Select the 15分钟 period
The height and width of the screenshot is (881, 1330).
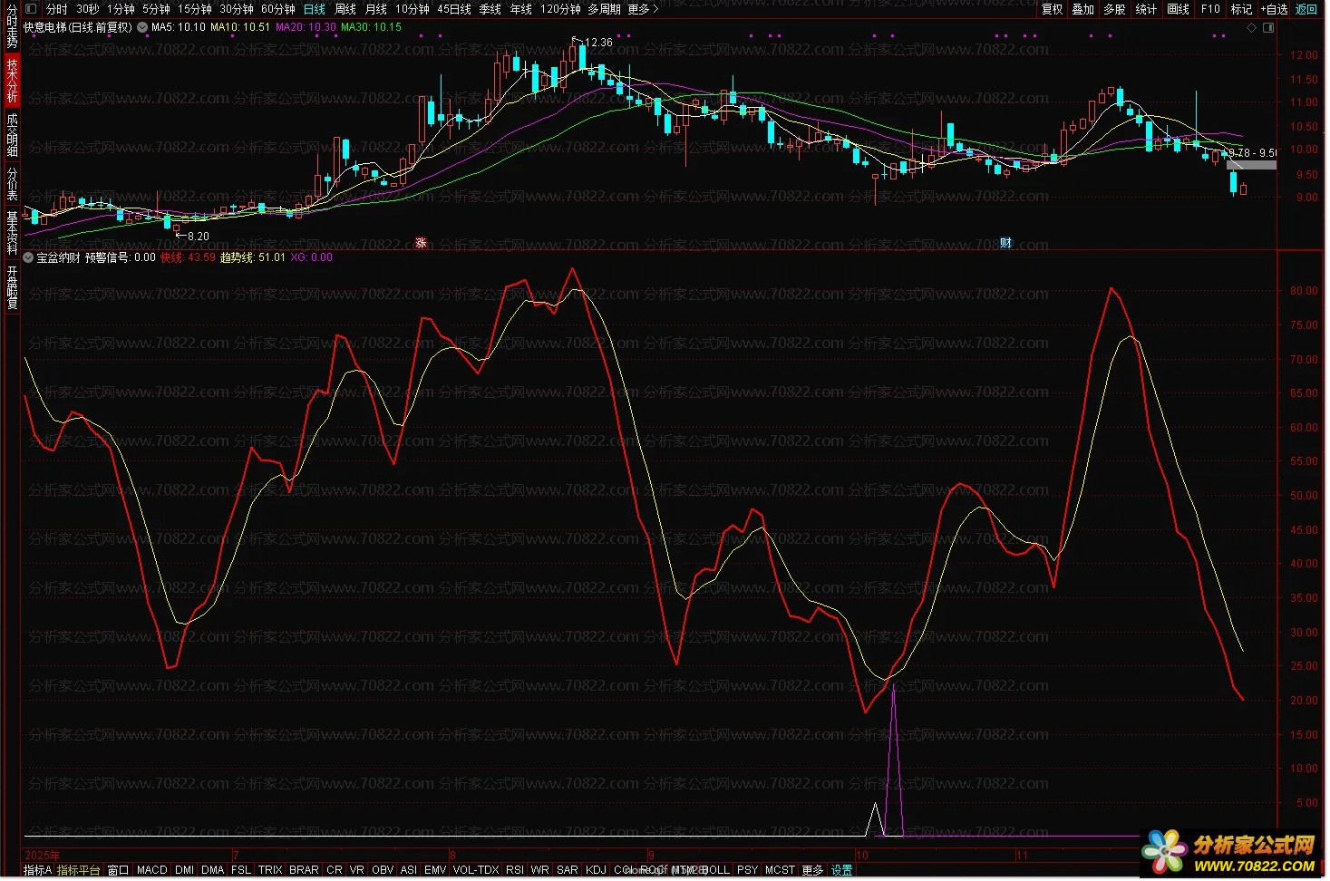click(195, 9)
